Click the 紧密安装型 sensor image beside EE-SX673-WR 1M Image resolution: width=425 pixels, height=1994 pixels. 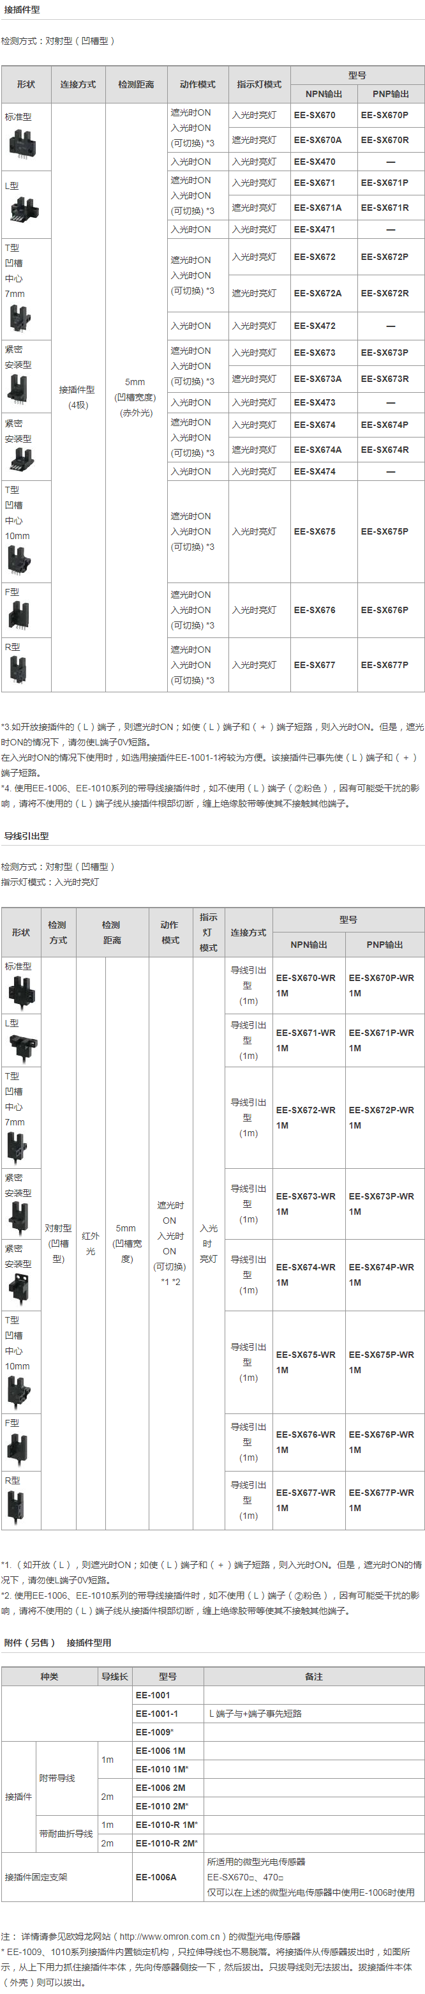point(19,1219)
